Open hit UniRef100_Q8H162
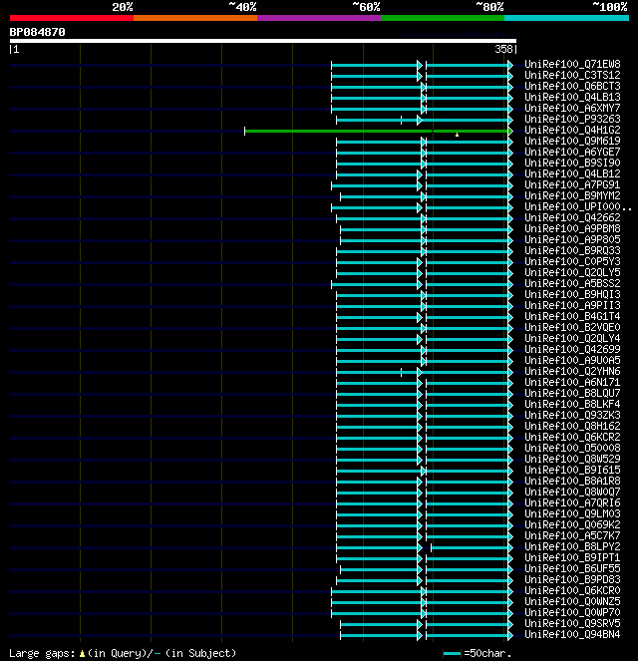638x661 pixels. point(572,426)
